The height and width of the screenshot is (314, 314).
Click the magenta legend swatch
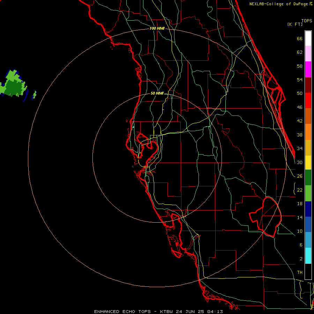click(308, 69)
